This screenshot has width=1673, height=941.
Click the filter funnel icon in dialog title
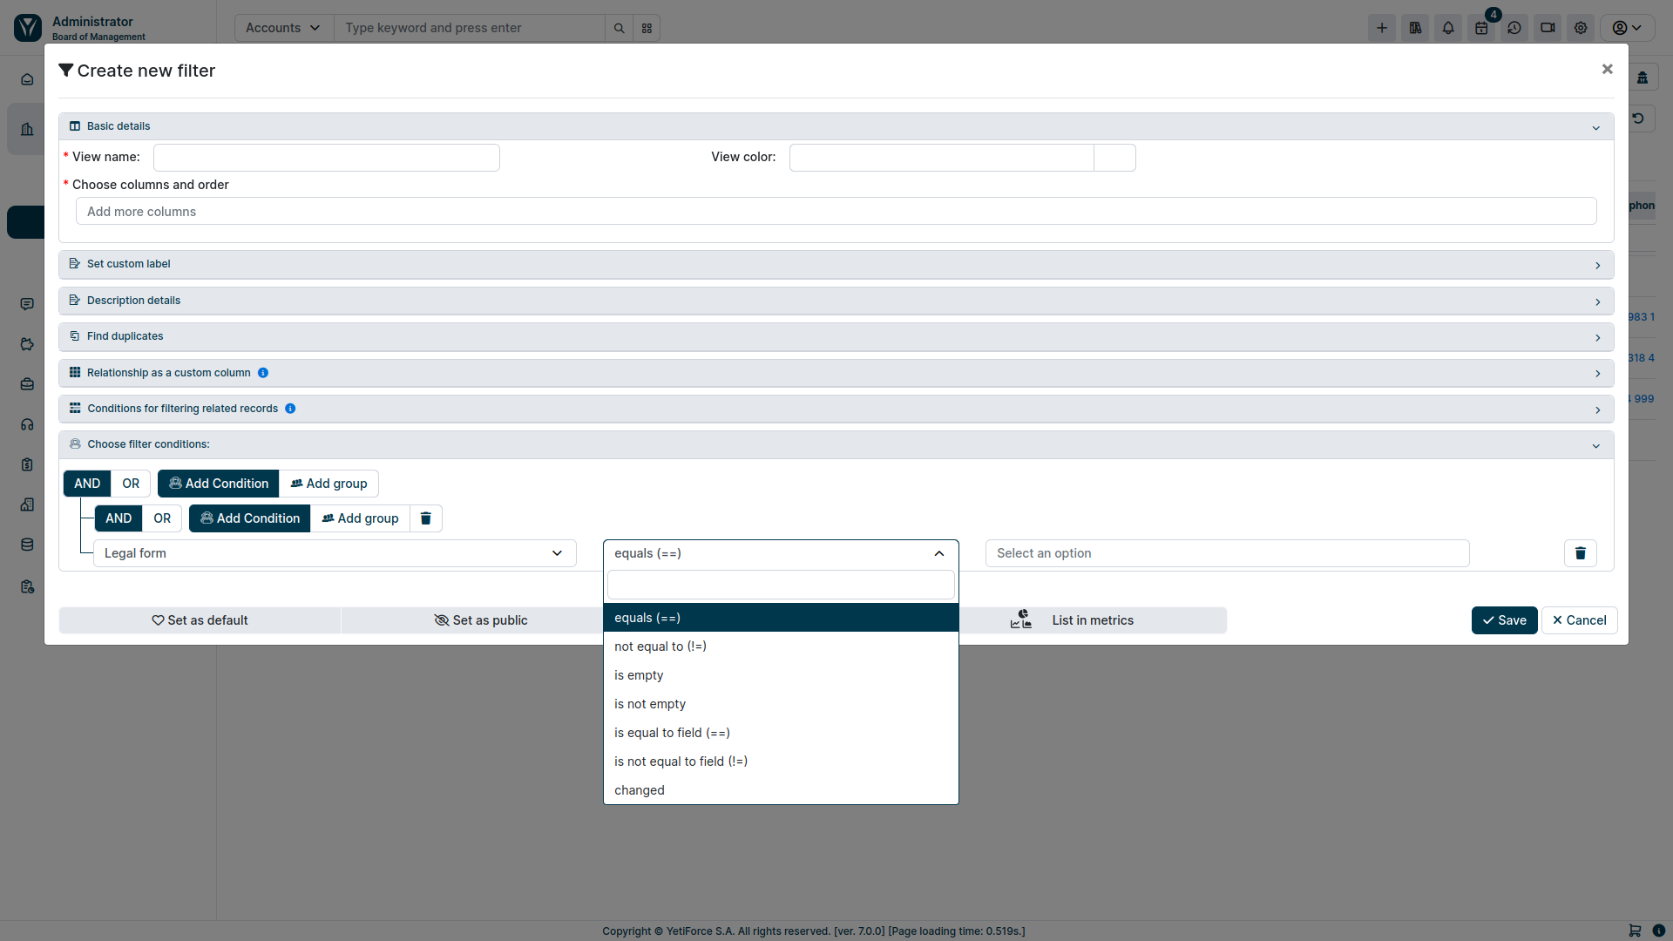[x=65, y=71]
